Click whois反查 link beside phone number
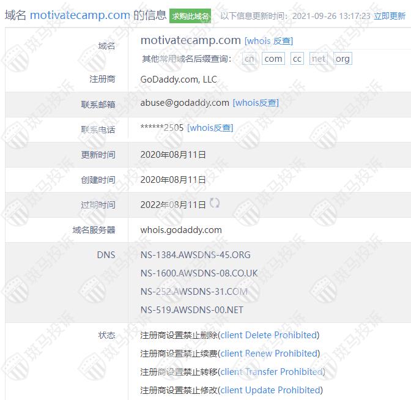The width and height of the screenshot is (411, 400). click(x=210, y=128)
